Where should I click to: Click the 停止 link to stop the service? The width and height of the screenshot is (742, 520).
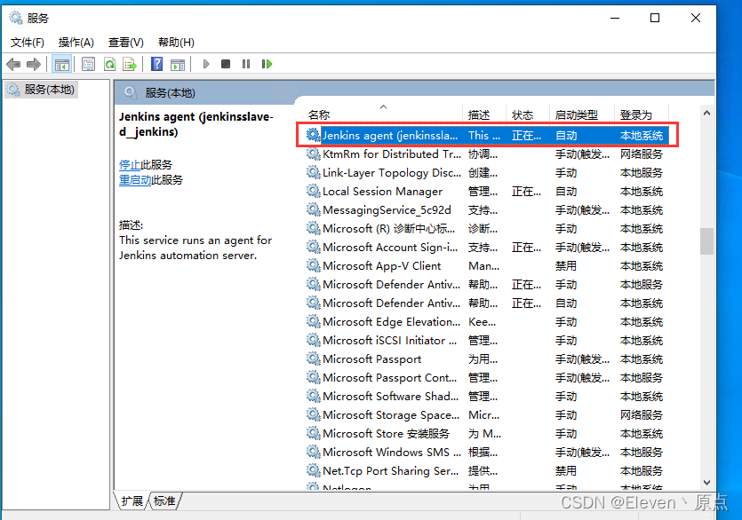point(130,164)
